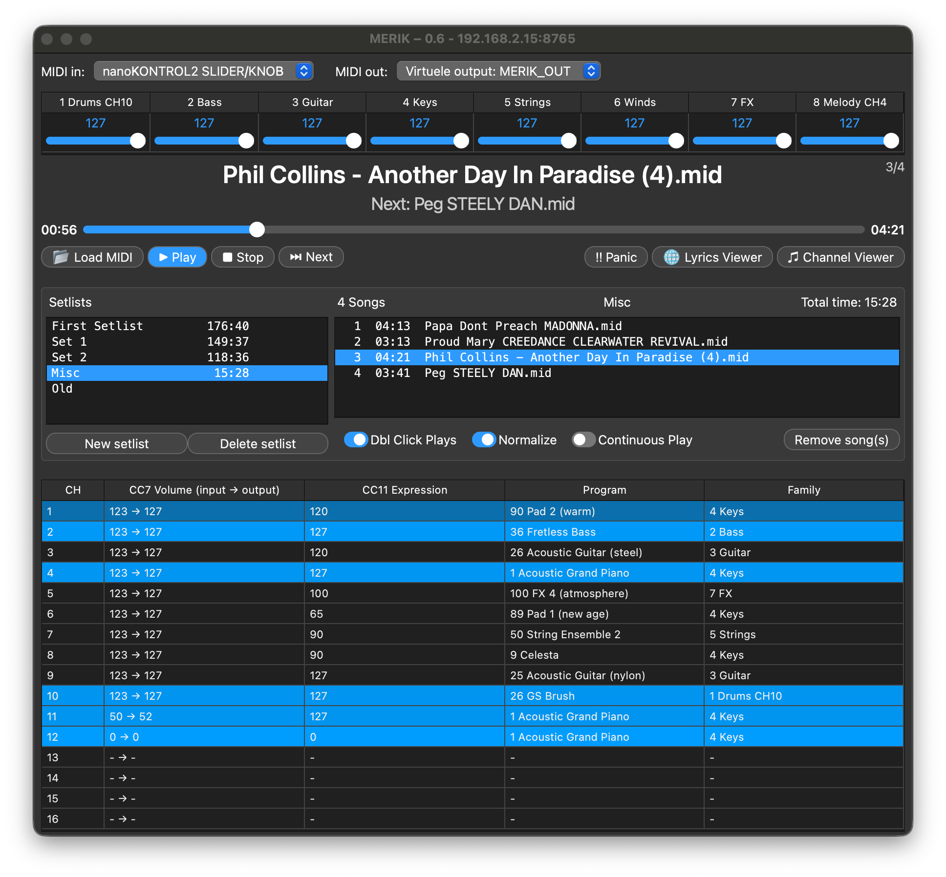Adjust the 2 Bass channel volume slider
This screenshot has width=946, height=877.
pos(204,141)
